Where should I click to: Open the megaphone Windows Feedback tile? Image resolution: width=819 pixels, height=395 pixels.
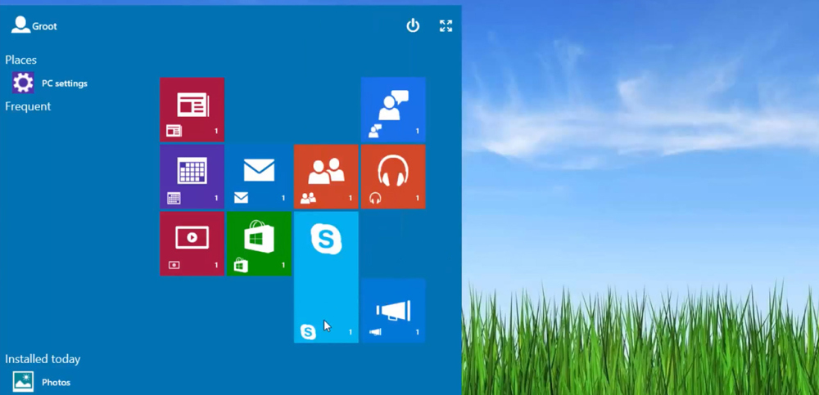click(393, 311)
